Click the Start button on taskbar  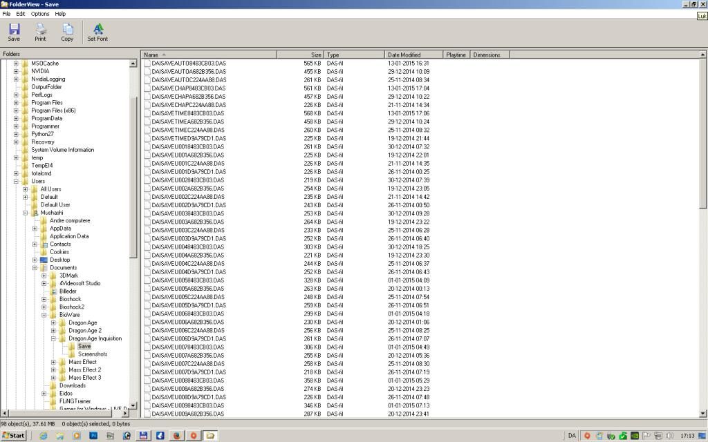[x=14, y=436]
